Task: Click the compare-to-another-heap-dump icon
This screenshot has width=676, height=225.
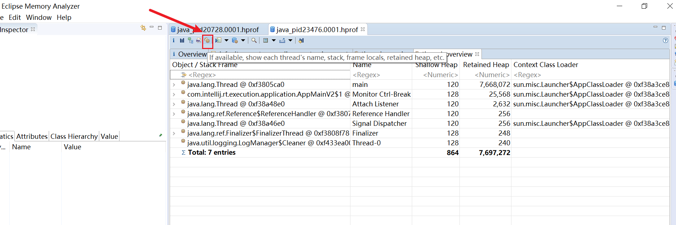Action: click(x=301, y=41)
